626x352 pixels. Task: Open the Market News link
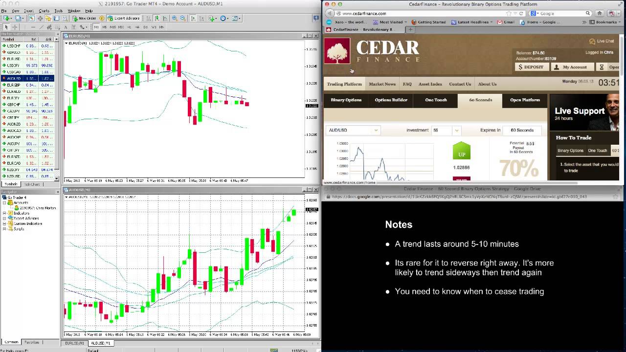coord(382,84)
